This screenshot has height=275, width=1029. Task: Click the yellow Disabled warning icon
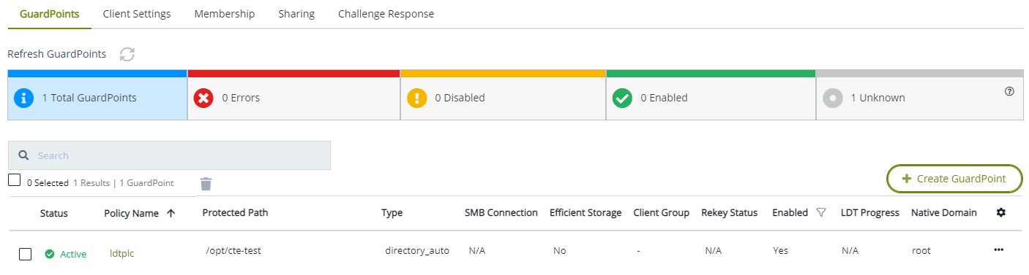pos(416,98)
